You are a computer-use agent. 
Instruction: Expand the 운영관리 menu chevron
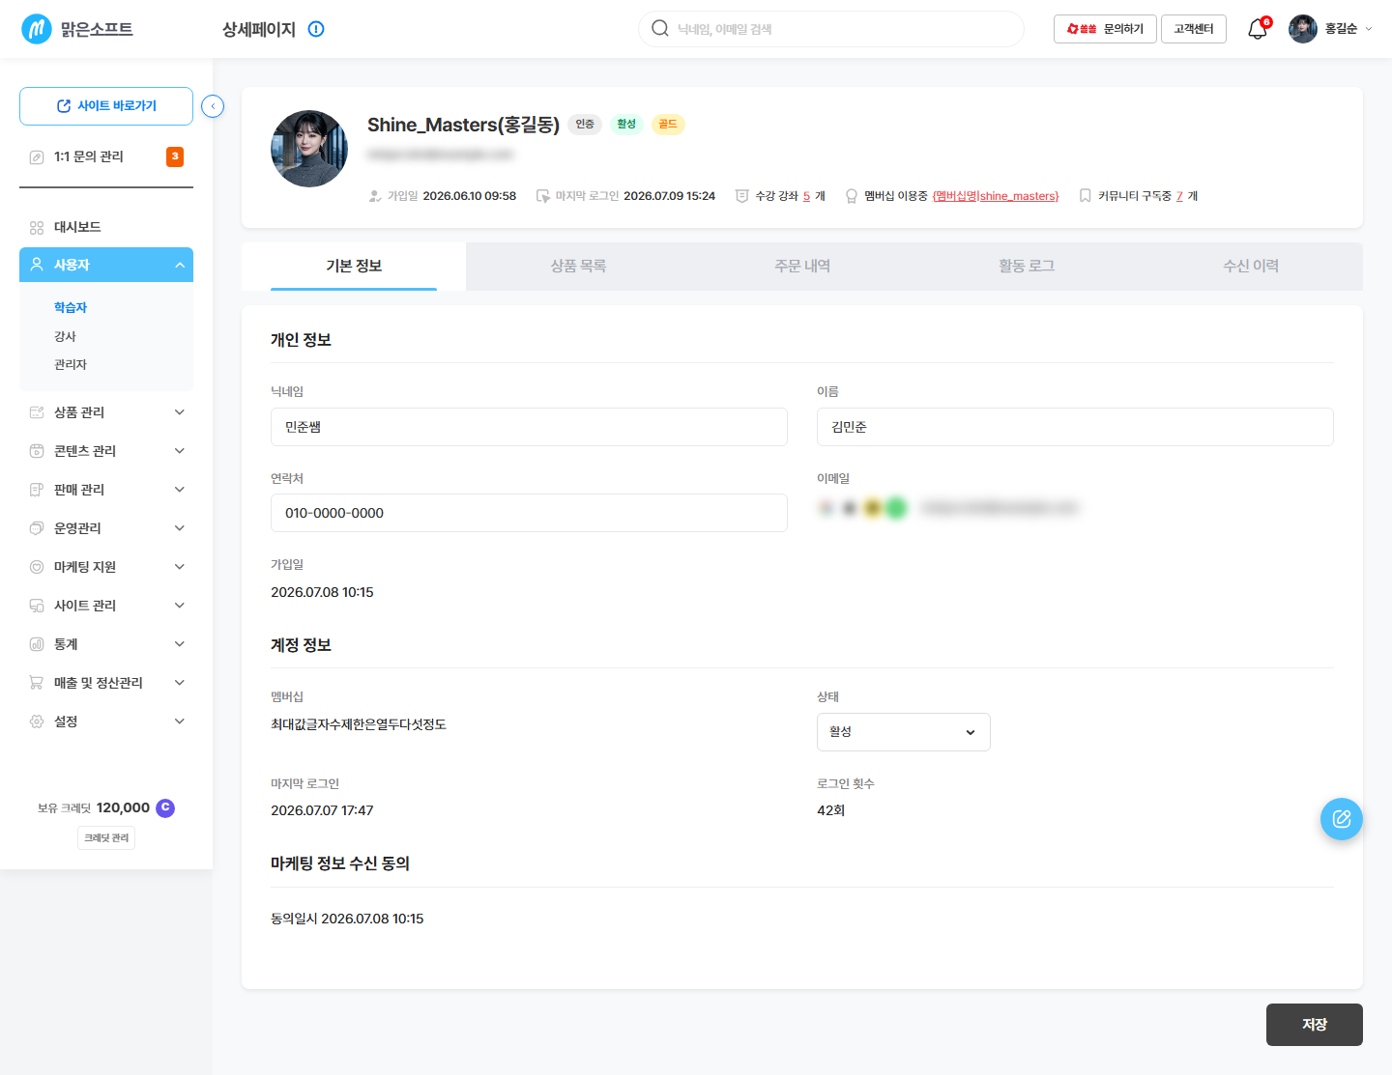pyautogui.click(x=180, y=528)
